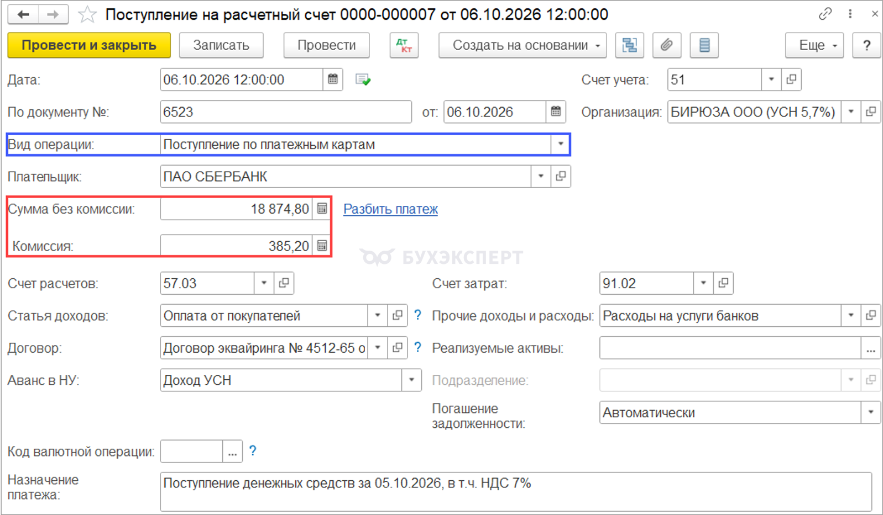Open calendar for document 'от' date

point(556,112)
